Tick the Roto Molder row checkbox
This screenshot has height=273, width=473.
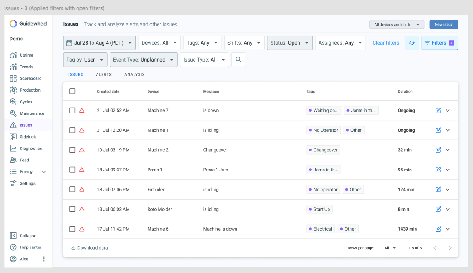(x=72, y=209)
